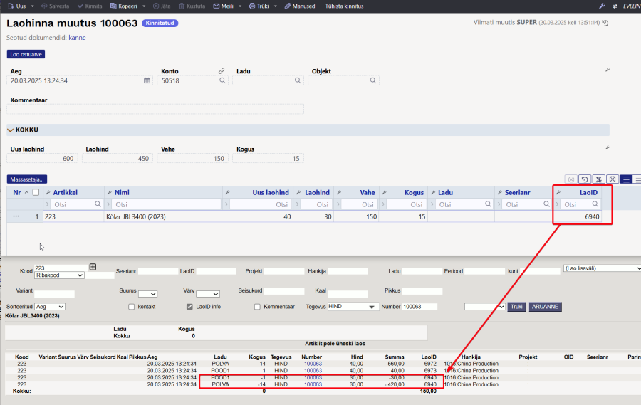Click the link icon next to Konto
This screenshot has height=405, width=641.
[x=222, y=70]
